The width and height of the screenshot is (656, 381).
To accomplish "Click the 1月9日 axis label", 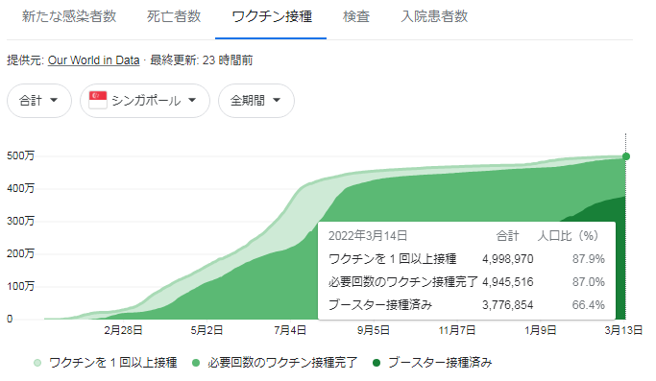I will (x=540, y=330).
